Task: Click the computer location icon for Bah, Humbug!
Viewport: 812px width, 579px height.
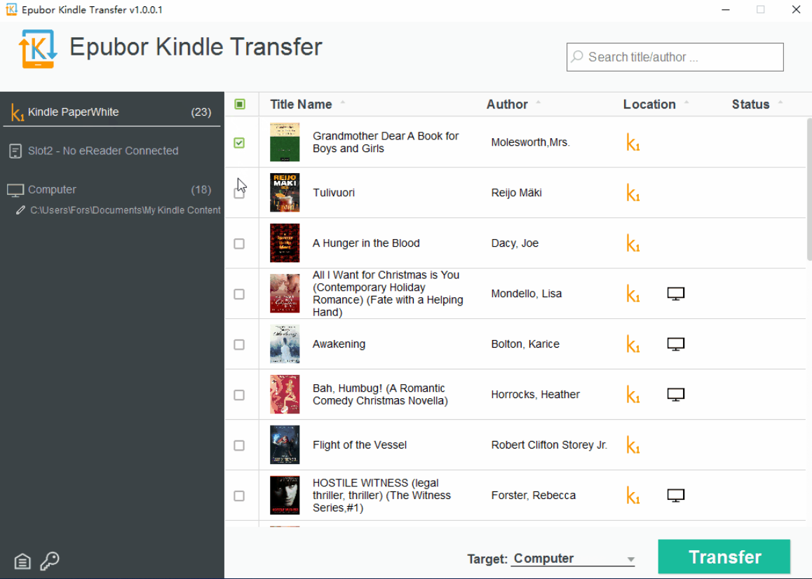Action: [x=676, y=395]
